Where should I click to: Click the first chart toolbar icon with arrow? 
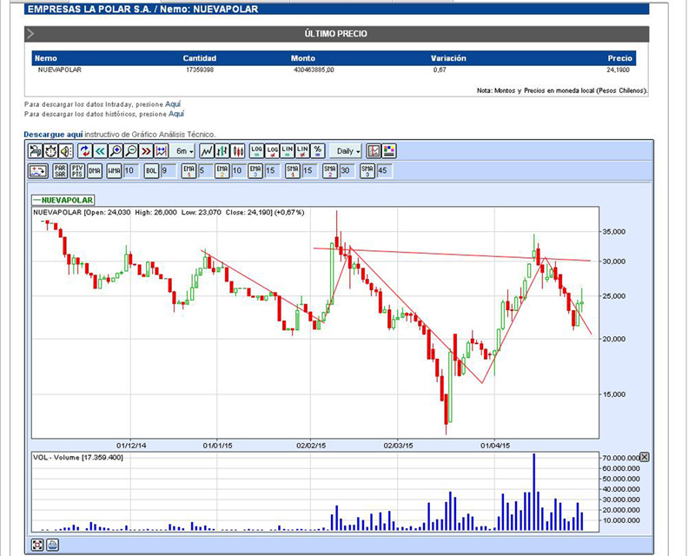coord(35,151)
